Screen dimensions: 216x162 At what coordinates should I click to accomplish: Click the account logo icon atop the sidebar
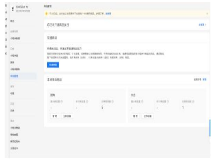pyautogui.click(x=12, y=11)
